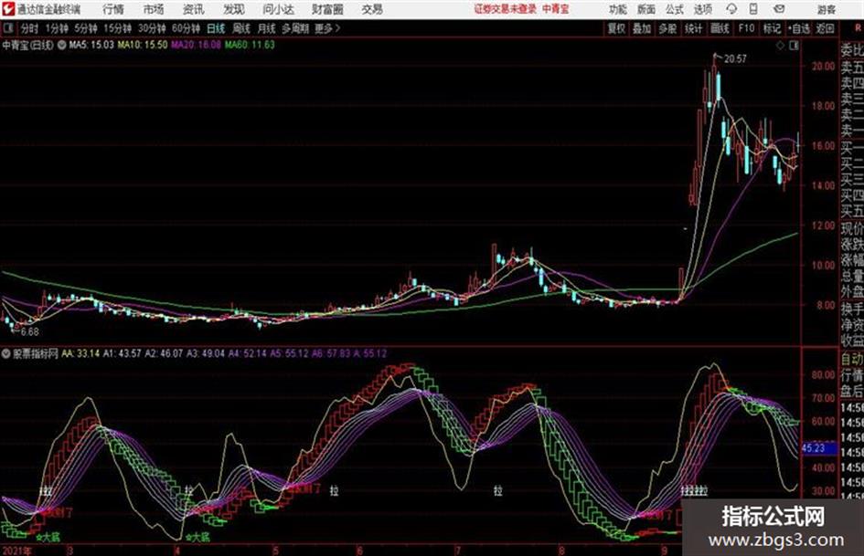Click the first ☆大底 signal marker
Screen dimensions: 864x556
click(48, 536)
